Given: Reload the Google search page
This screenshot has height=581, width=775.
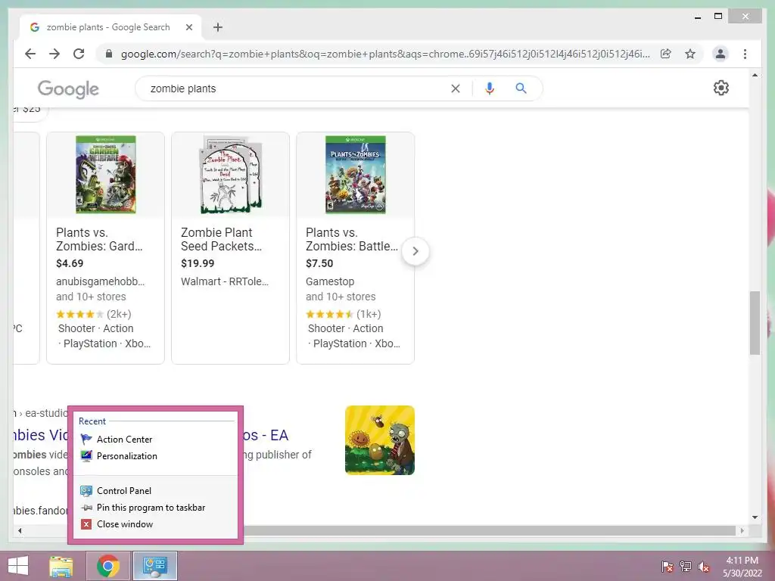Looking at the screenshot, I should [x=79, y=54].
